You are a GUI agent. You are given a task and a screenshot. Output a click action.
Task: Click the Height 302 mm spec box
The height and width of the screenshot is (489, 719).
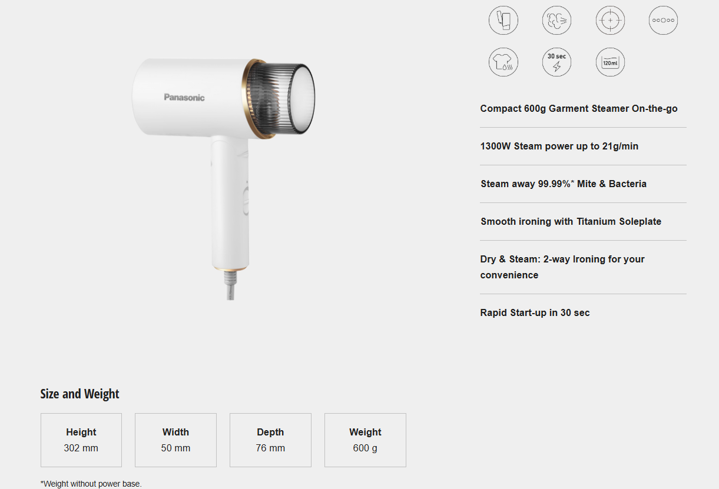(81, 440)
